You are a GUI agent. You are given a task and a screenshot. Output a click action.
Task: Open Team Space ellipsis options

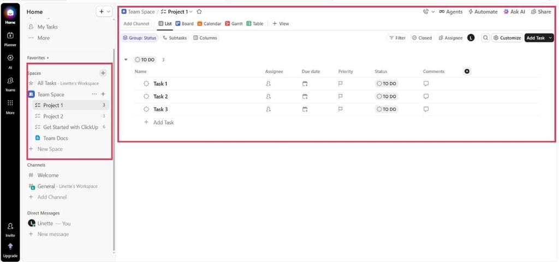[x=94, y=94]
